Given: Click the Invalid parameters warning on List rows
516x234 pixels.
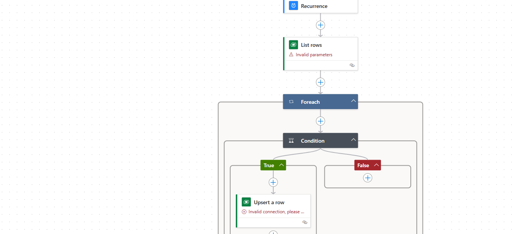Looking at the screenshot, I should click(x=313, y=55).
